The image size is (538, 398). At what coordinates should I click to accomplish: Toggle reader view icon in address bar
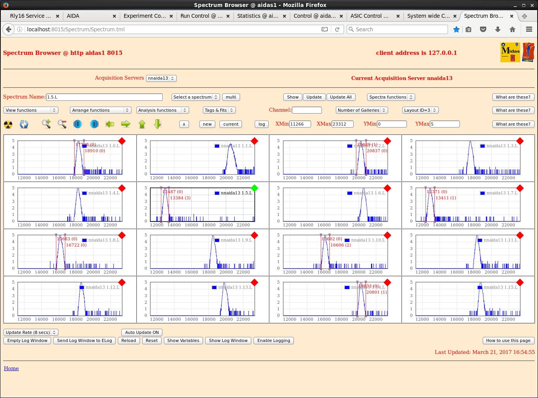tap(325, 29)
